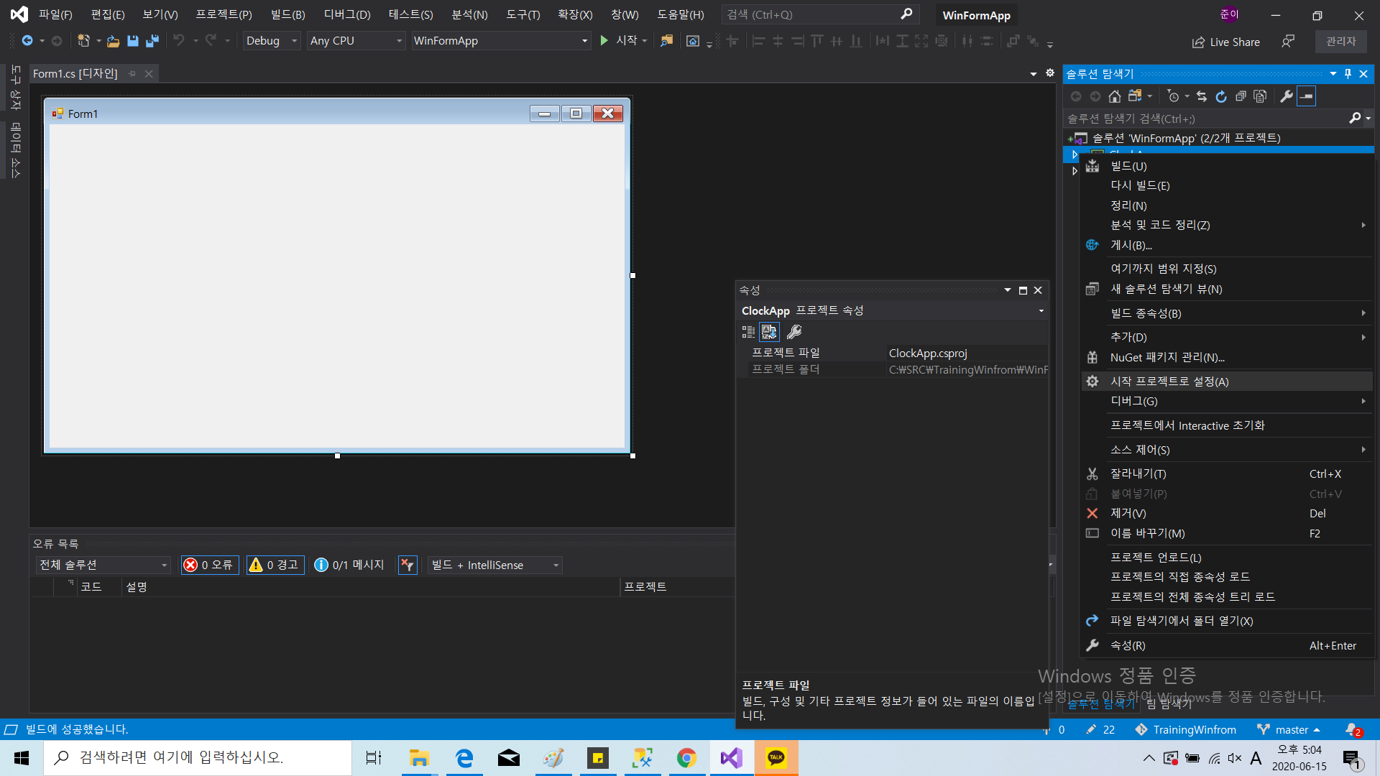Open Visual Studio from the taskbar

coord(731,758)
